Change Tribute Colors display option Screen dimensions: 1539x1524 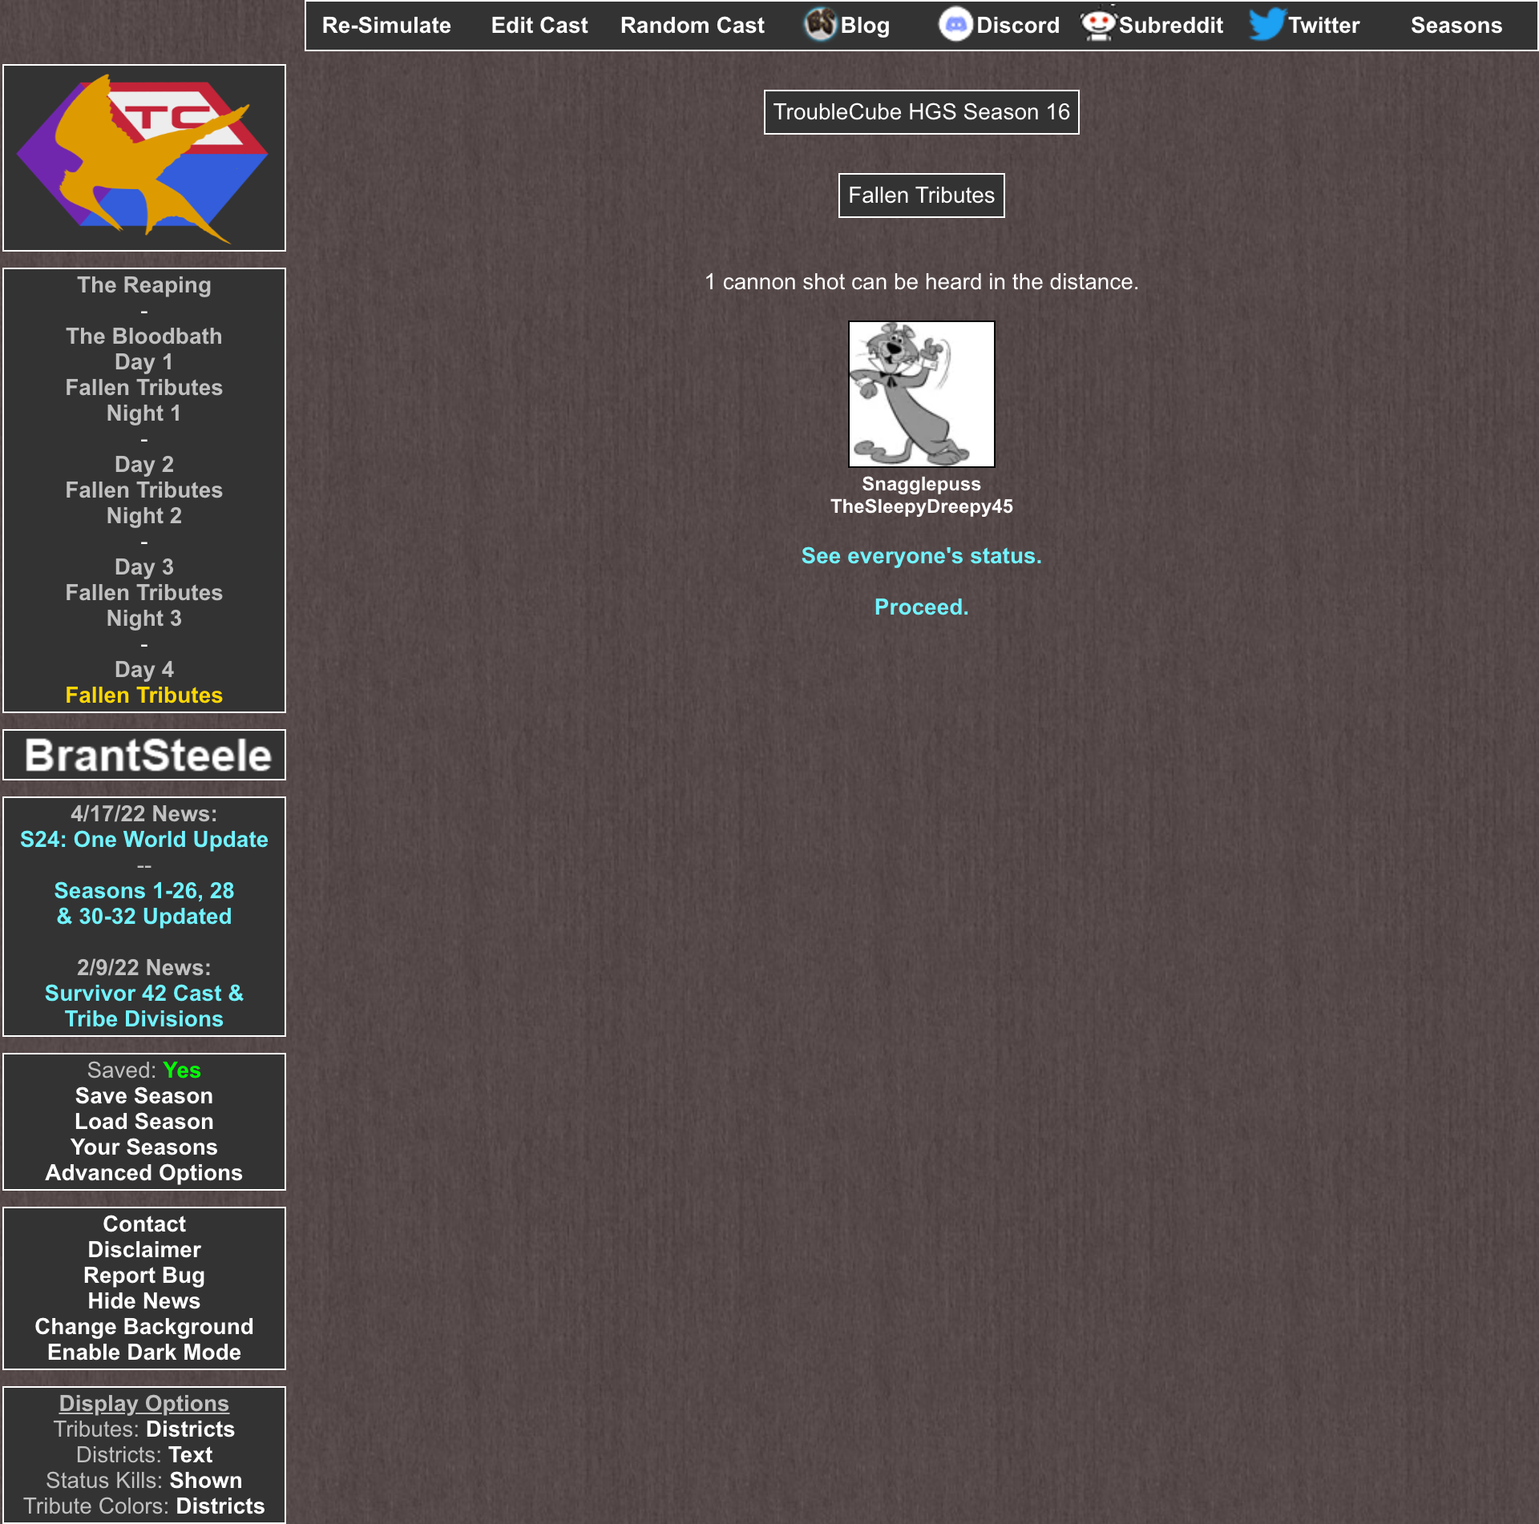[x=220, y=1506]
